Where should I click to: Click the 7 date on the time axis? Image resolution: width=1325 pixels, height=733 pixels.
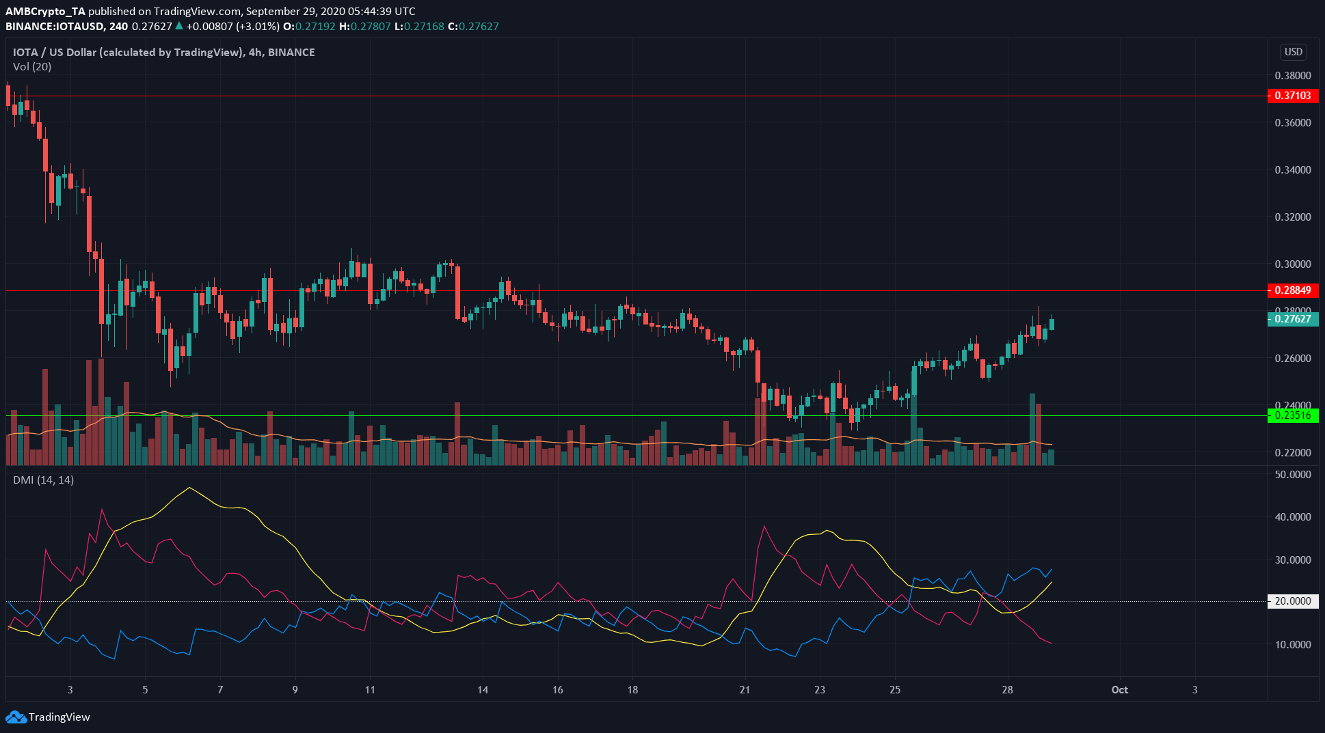tap(220, 689)
